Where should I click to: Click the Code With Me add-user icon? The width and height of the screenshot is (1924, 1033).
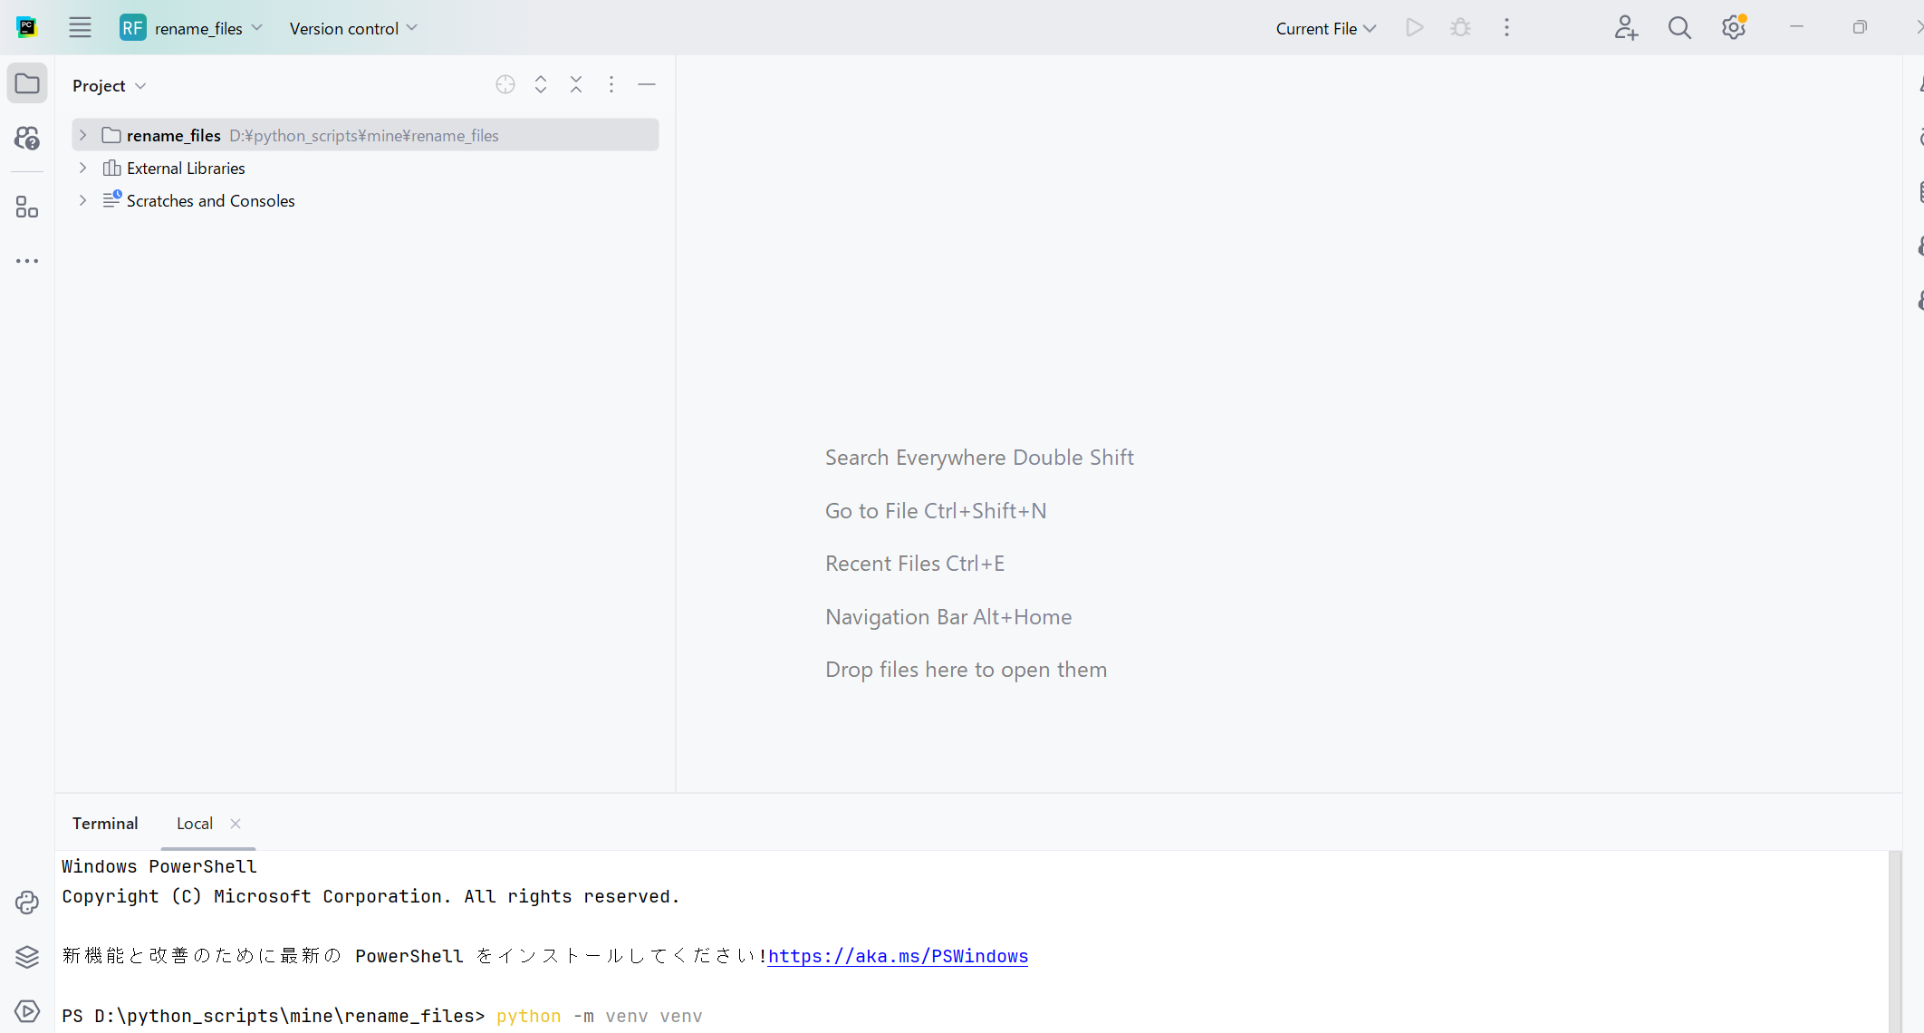tap(1626, 27)
